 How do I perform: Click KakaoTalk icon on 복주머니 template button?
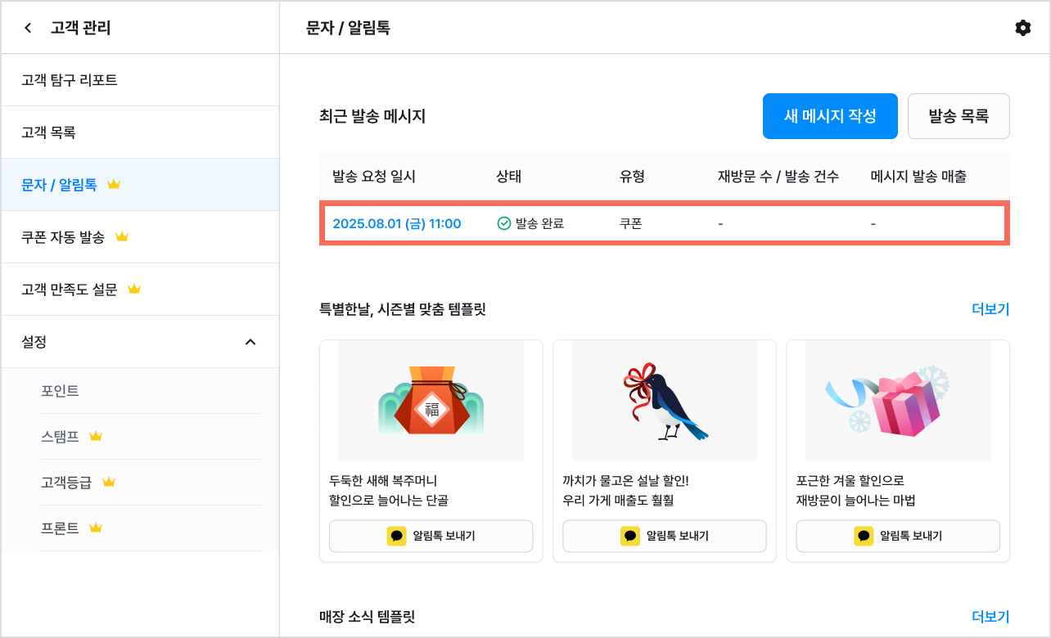397,536
